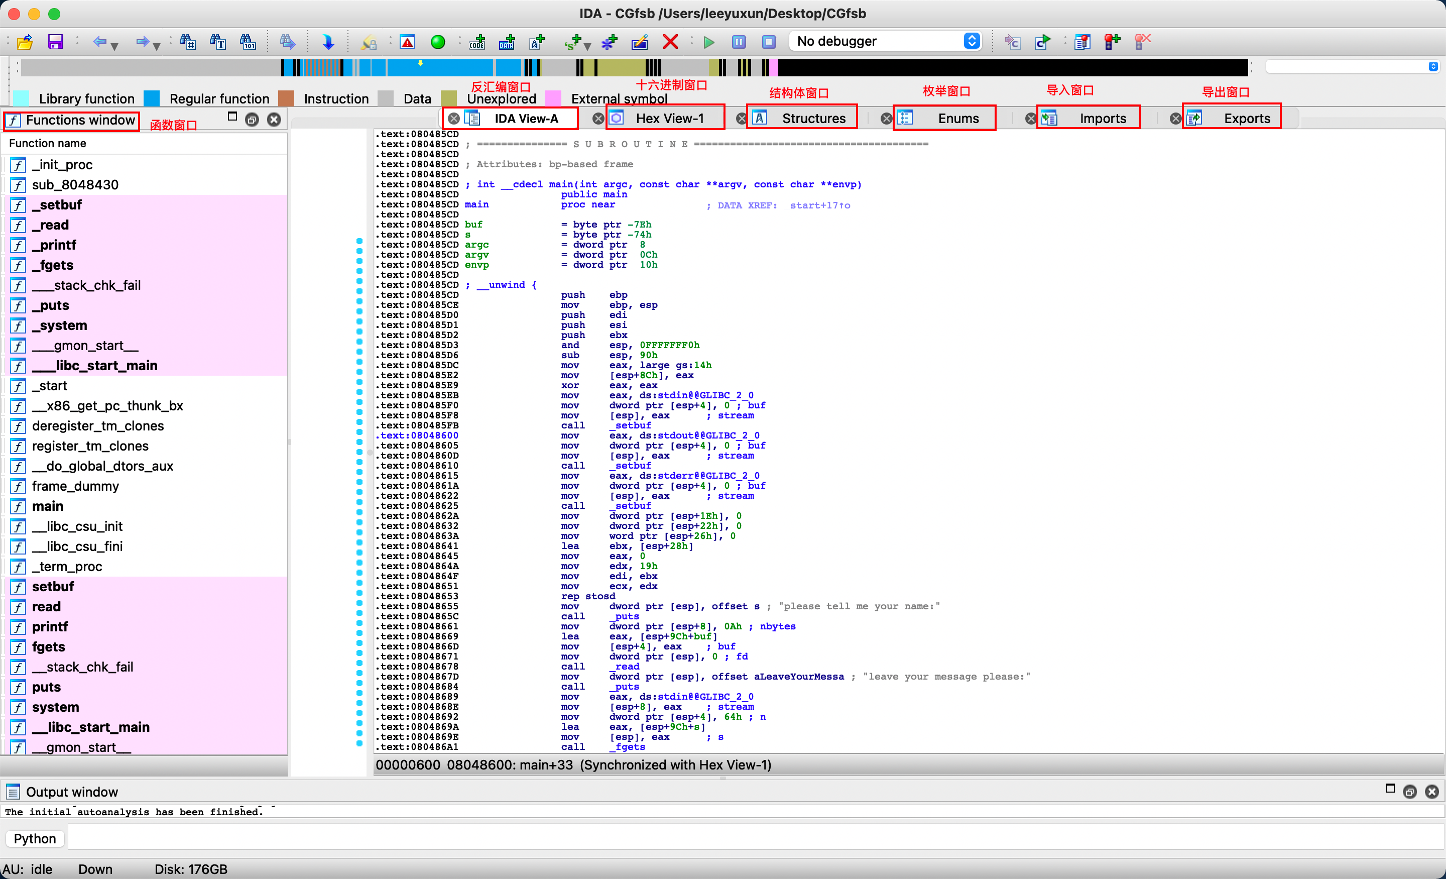
Task: Expand the Jump back arrow history dropdown
Action: 115,46
